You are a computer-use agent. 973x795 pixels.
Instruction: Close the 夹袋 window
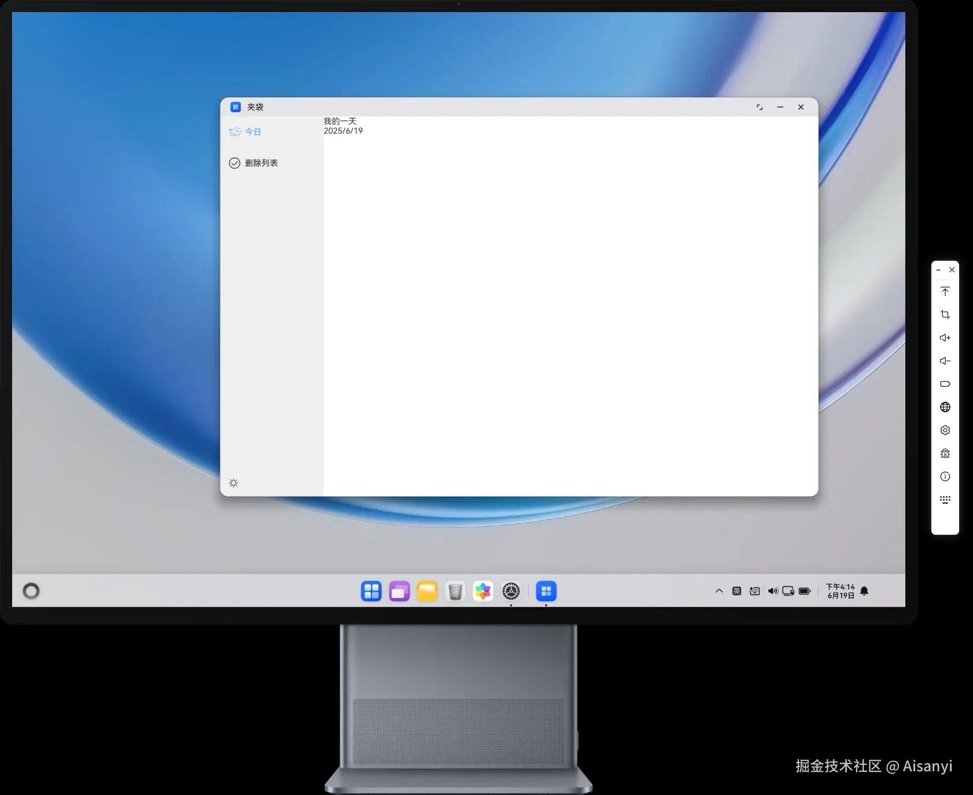click(801, 107)
